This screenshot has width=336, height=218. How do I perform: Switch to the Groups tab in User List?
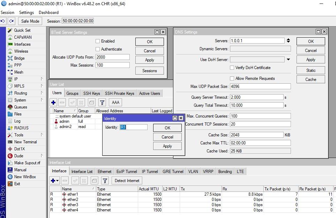[72, 93]
